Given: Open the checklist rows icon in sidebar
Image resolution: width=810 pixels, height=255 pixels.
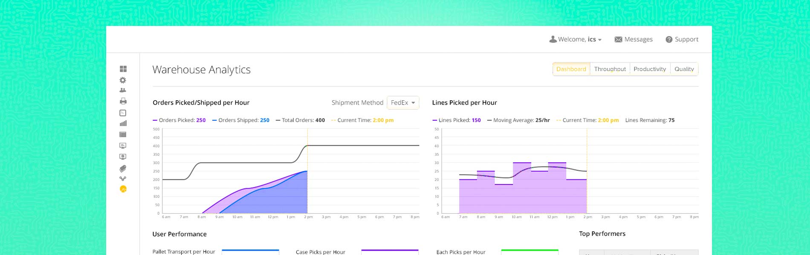Looking at the screenshot, I should [x=123, y=134].
